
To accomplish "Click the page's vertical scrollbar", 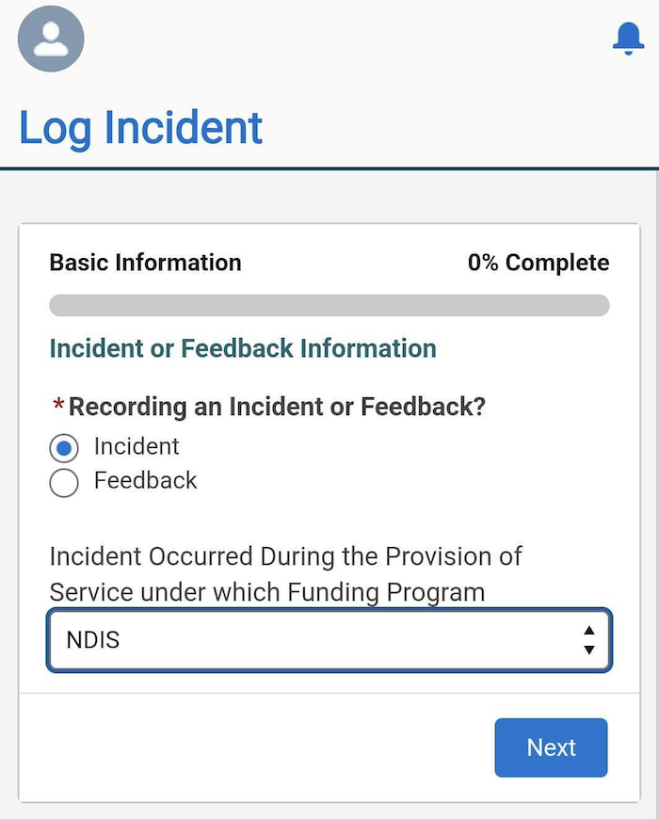I will tap(657, 493).
